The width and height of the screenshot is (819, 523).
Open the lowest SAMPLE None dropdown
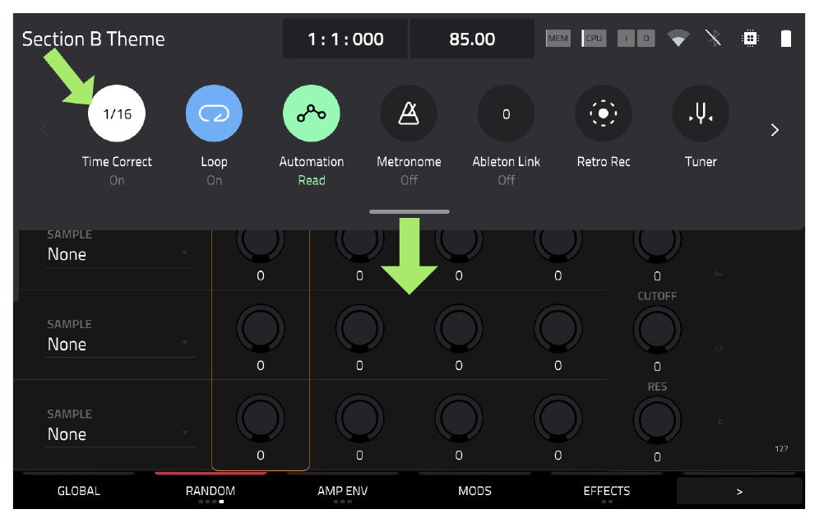click(120, 434)
